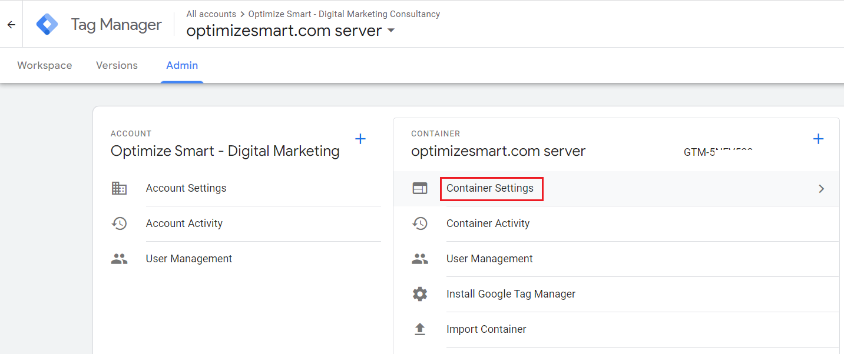
Task: Click the Account Activity history icon
Action: (119, 223)
